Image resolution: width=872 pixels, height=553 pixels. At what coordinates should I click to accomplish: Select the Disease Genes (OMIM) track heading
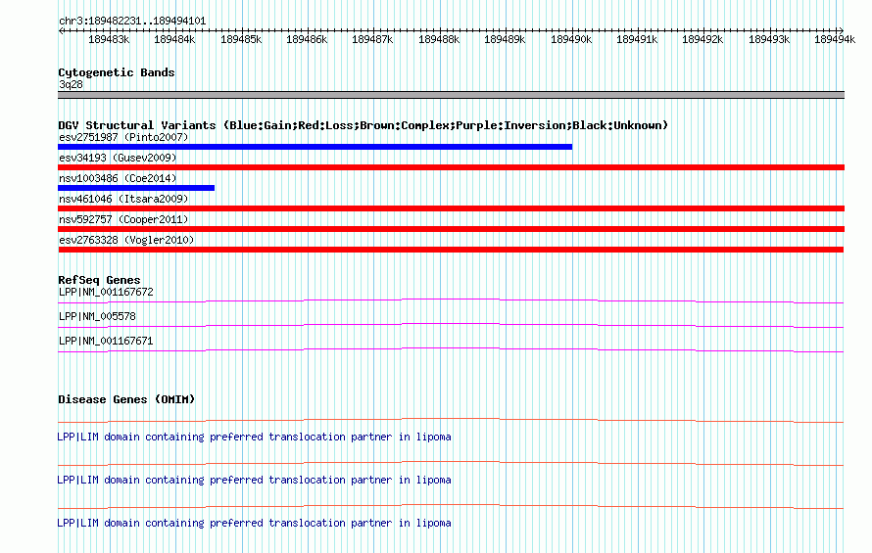coord(126,399)
